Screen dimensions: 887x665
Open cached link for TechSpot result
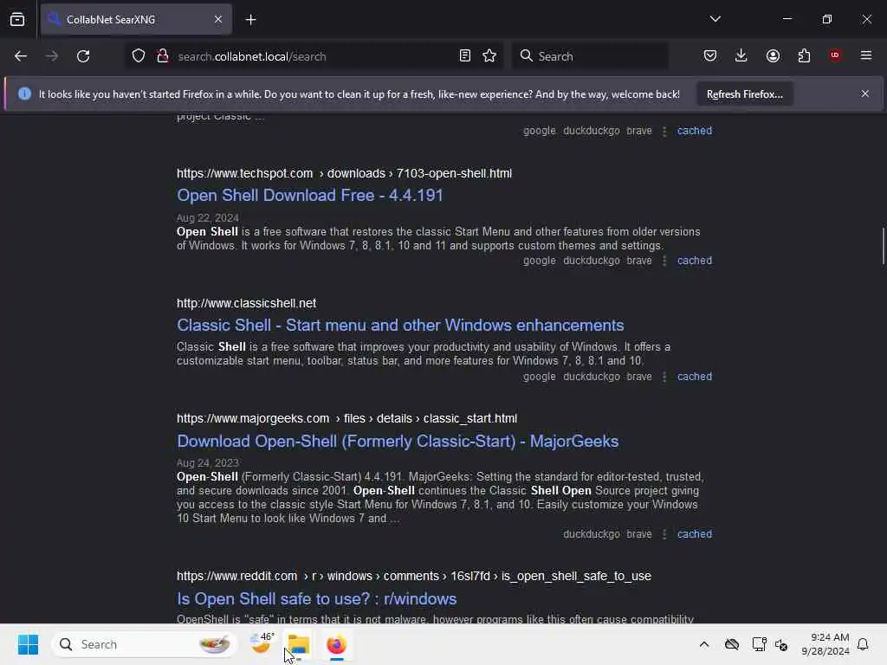(695, 261)
